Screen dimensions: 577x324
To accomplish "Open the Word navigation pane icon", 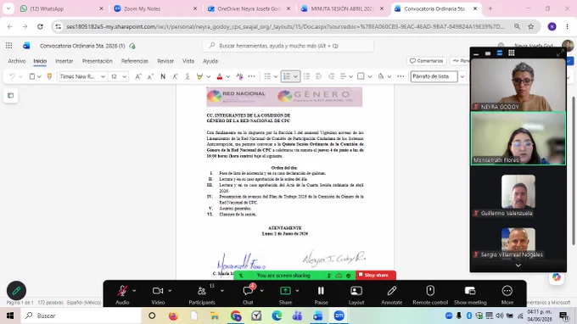I will pyautogui.click(x=11, y=96).
